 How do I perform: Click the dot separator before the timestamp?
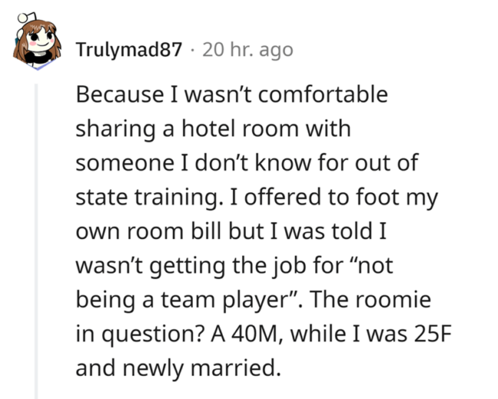click(192, 51)
